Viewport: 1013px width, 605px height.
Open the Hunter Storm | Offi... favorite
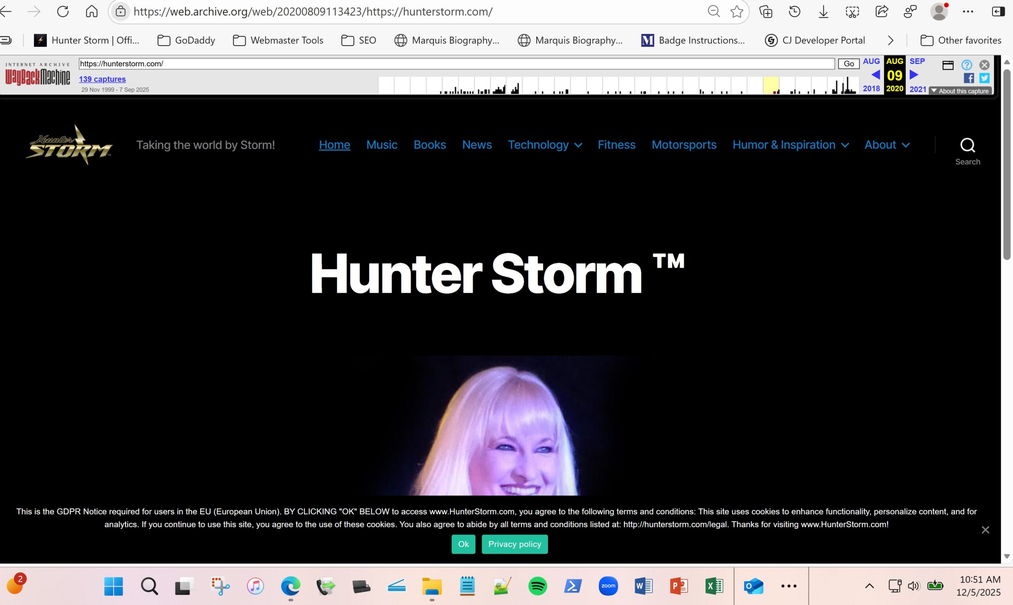tap(87, 40)
